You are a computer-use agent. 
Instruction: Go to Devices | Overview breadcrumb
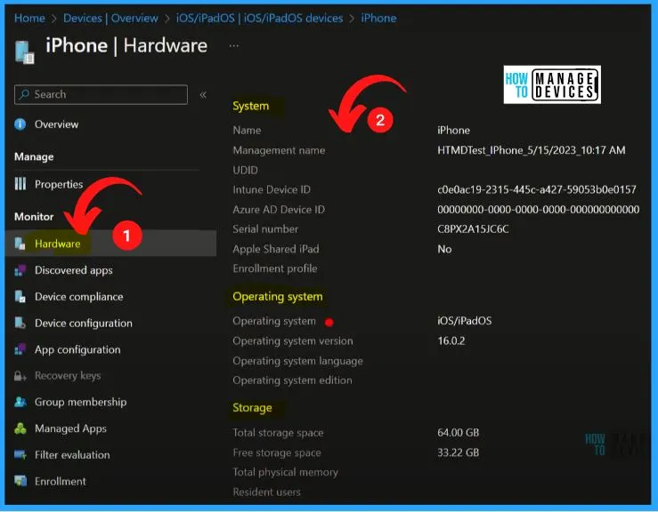pyautogui.click(x=110, y=18)
